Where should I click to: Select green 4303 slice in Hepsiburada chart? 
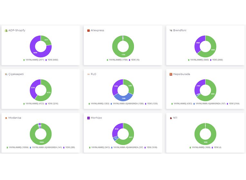coord(213,94)
